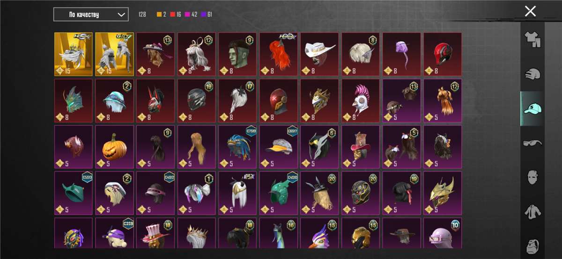The image size is (562, 259).
Task: Select the cap headwear category icon
Action: tap(532, 108)
